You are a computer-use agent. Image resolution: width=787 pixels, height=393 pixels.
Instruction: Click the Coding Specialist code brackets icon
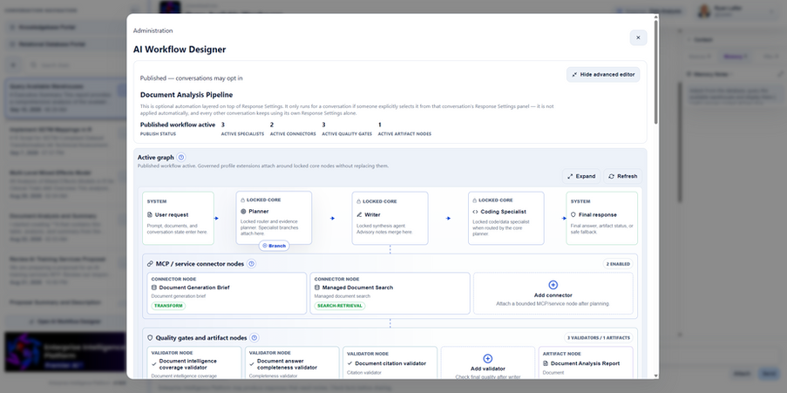[475, 211]
